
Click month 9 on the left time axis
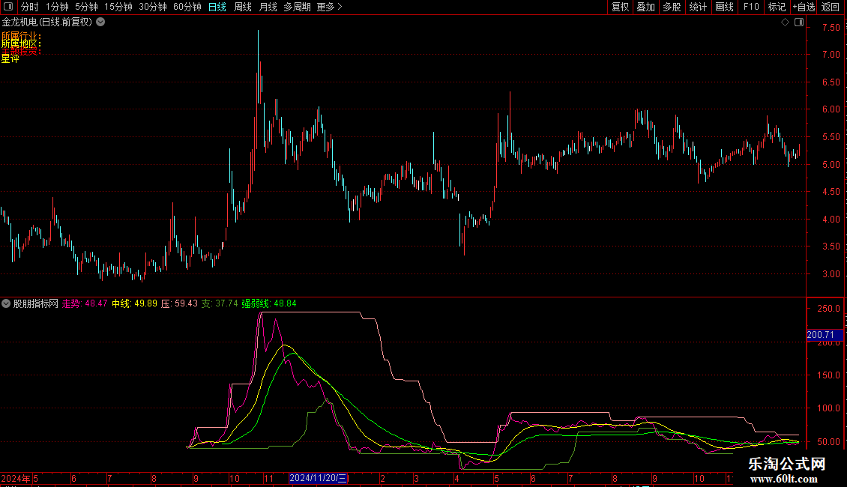tap(196, 478)
